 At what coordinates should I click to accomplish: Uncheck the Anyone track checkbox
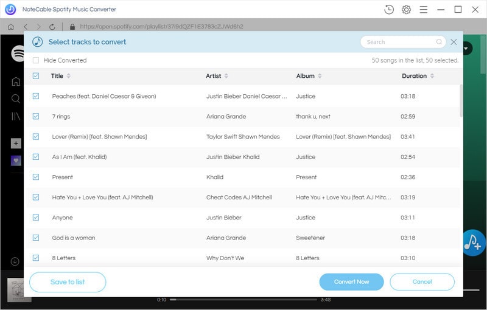36,218
